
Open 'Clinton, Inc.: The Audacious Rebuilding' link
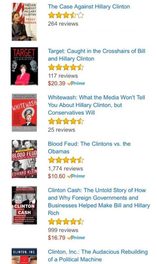coord(98,255)
